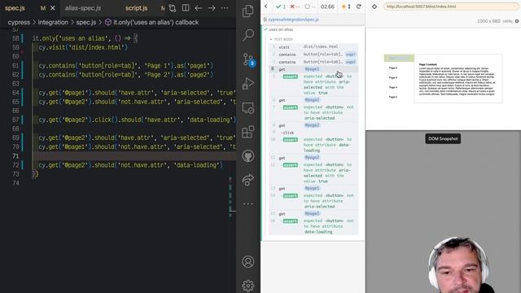Select the first contains command aliased page1
The image size is (521, 293).
click(x=313, y=55)
